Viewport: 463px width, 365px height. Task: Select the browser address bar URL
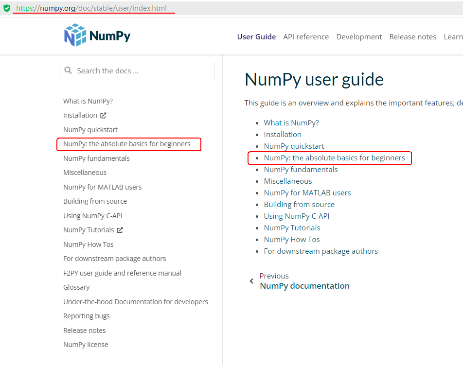click(91, 8)
